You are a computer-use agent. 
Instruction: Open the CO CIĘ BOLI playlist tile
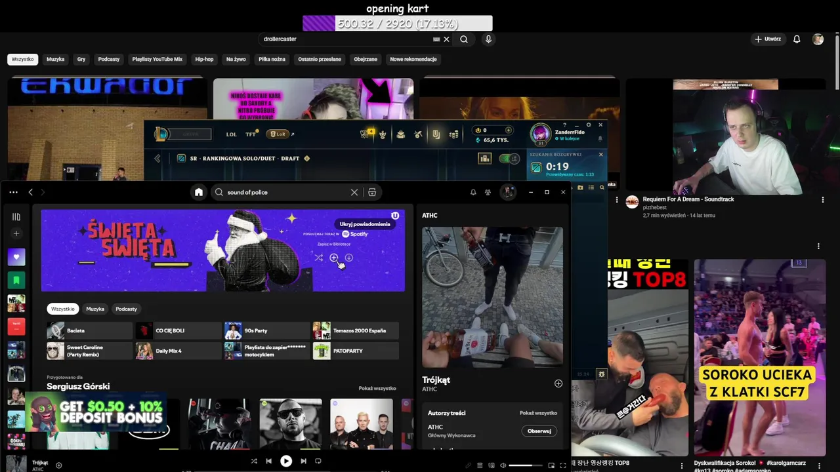(x=178, y=330)
